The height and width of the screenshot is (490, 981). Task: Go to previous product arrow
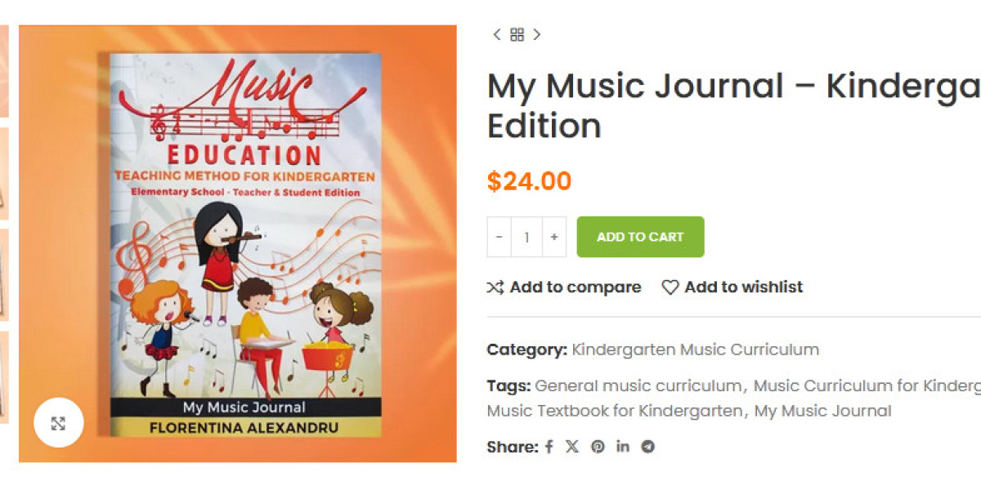(x=497, y=34)
